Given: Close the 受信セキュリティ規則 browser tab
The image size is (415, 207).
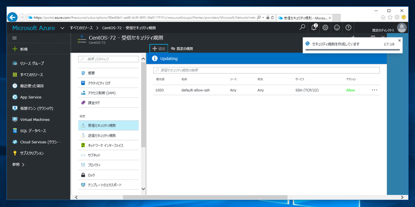Looking at the screenshot, I should coord(329,18).
